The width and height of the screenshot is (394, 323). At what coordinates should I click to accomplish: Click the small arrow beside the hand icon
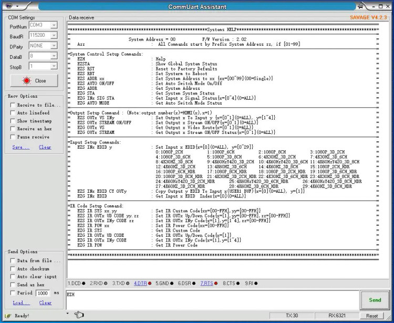[69, 314]
